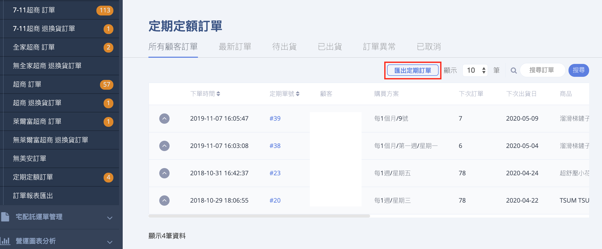This screenshot has height=249, width=602.
Task: Click the TSUM TSU product cell
Action: 574,201
